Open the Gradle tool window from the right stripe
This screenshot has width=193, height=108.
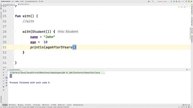click(x=192, y=31)
